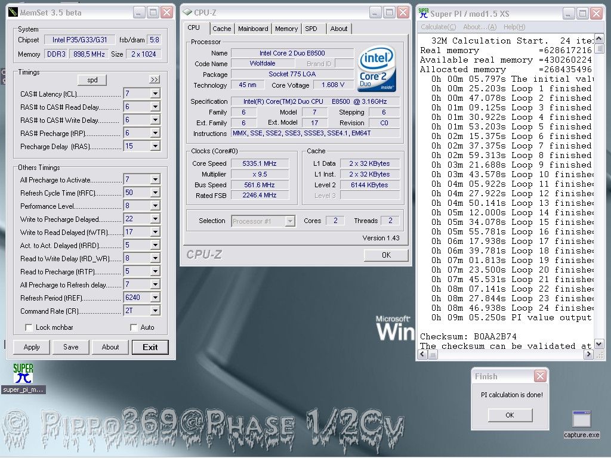Open RAS# Precharge (tRP) dropdown
Image resolution: width=611 pixels, height=458 pixels.
pyautogui.click(x=155, y=133)
